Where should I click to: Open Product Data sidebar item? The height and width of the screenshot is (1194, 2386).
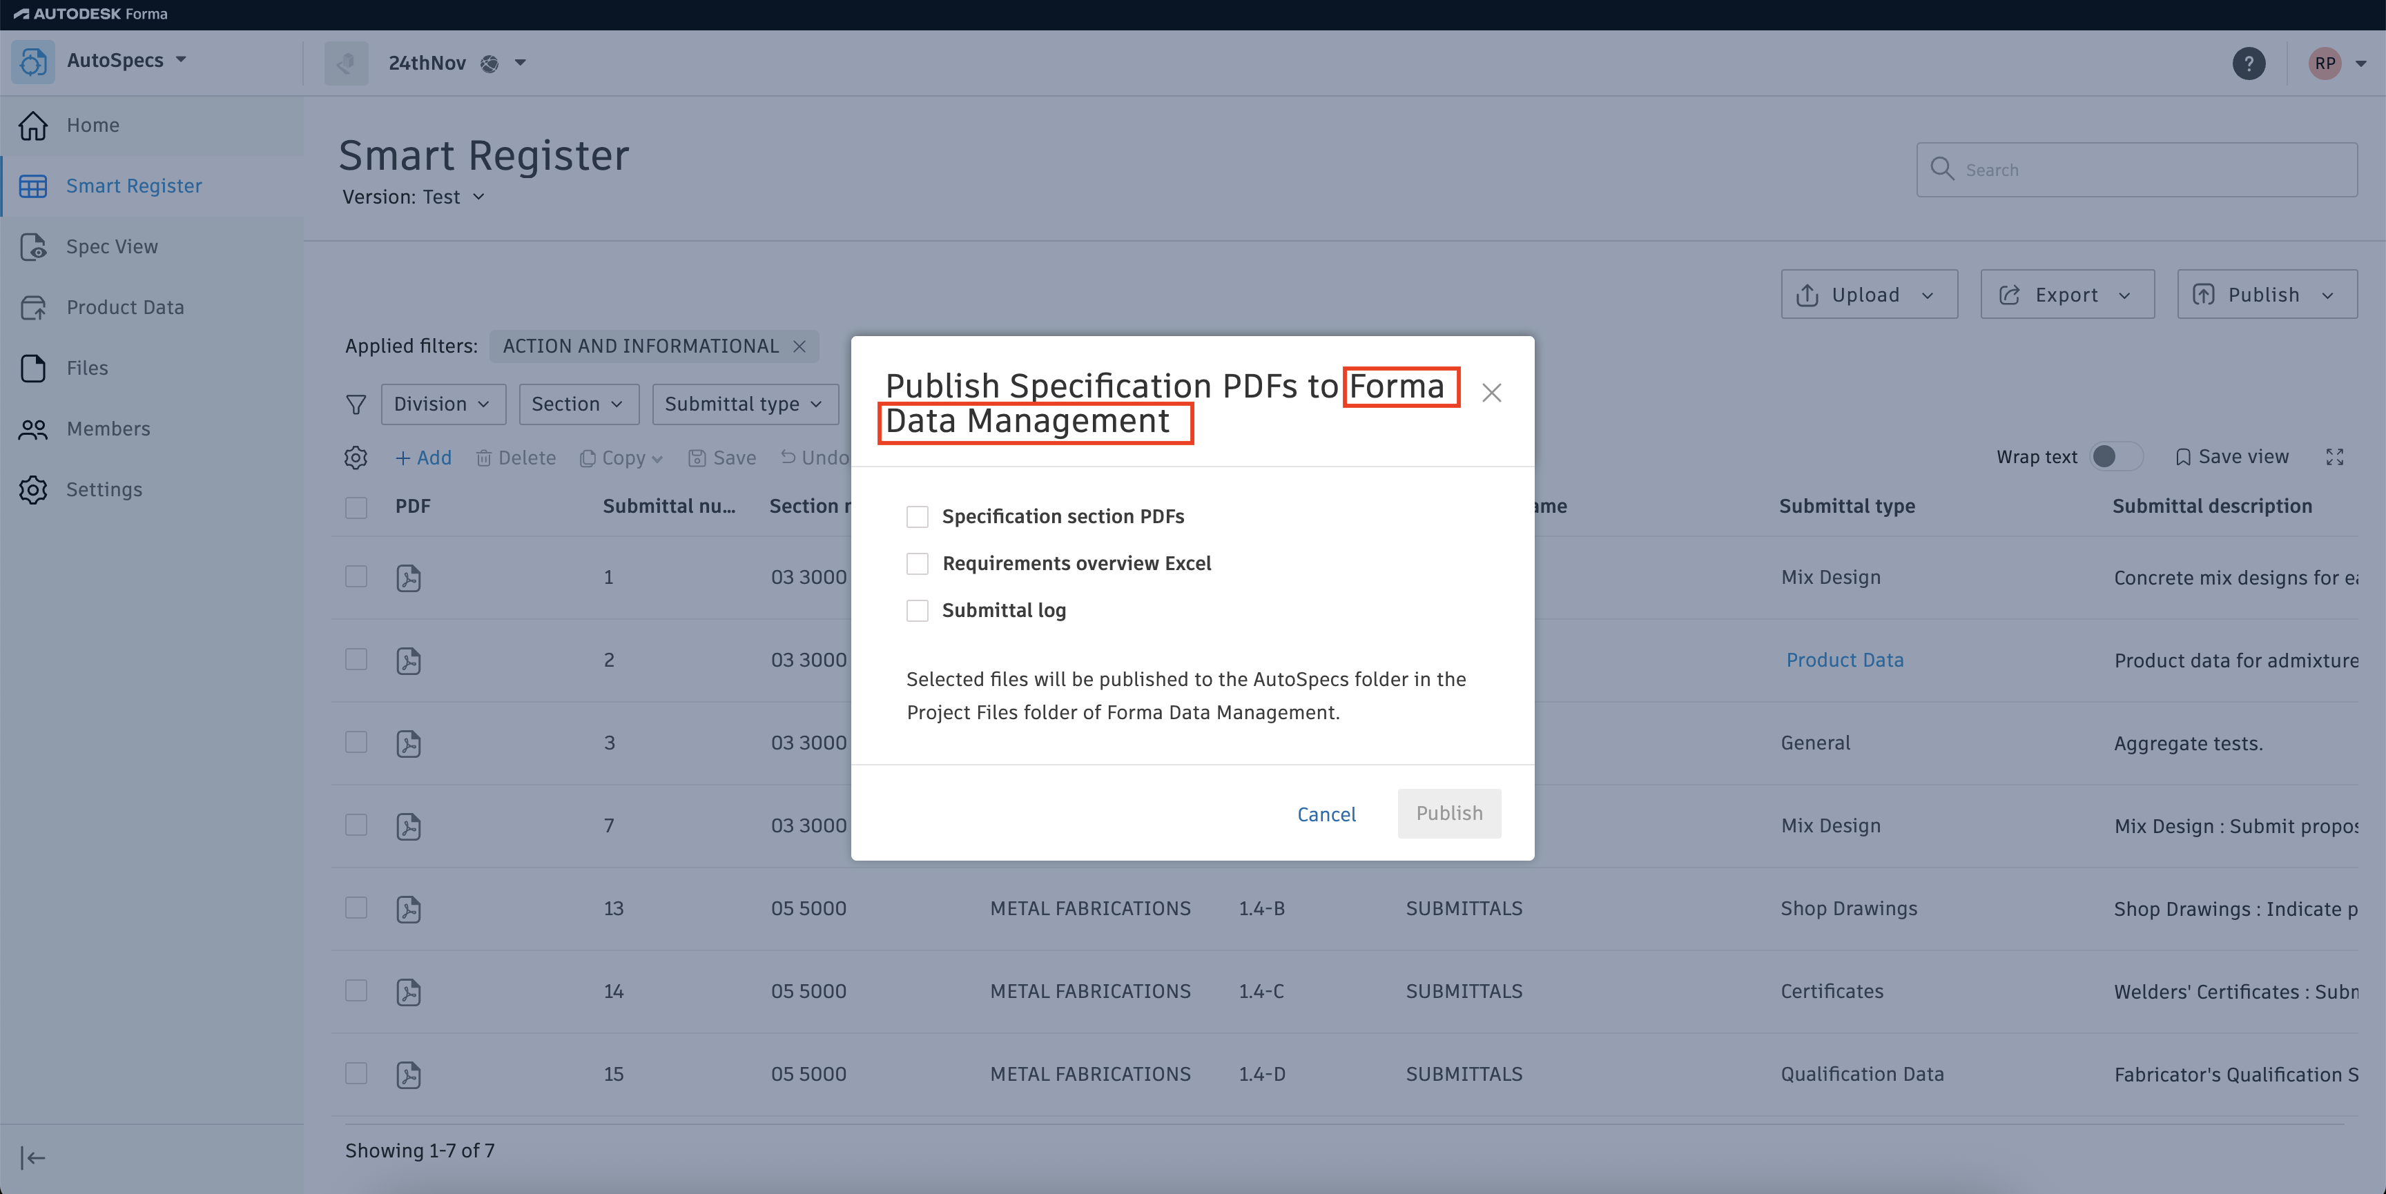125,308
